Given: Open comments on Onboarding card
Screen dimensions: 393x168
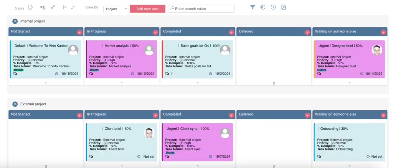Looking at the screenshot, I should pyautogui.click(x=319, y=157).
